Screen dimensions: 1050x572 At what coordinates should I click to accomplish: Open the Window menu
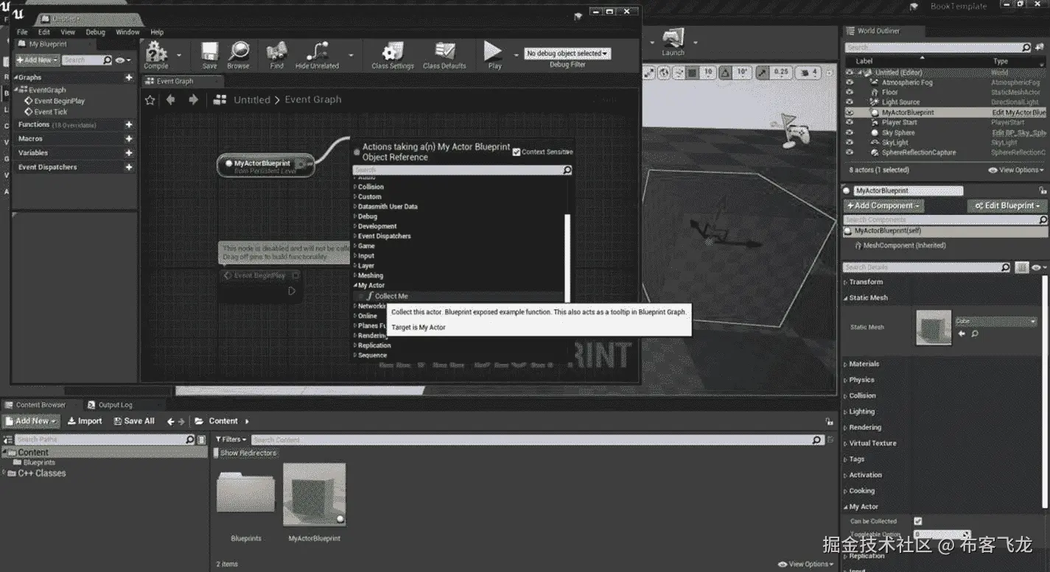(x=127, y=32)
